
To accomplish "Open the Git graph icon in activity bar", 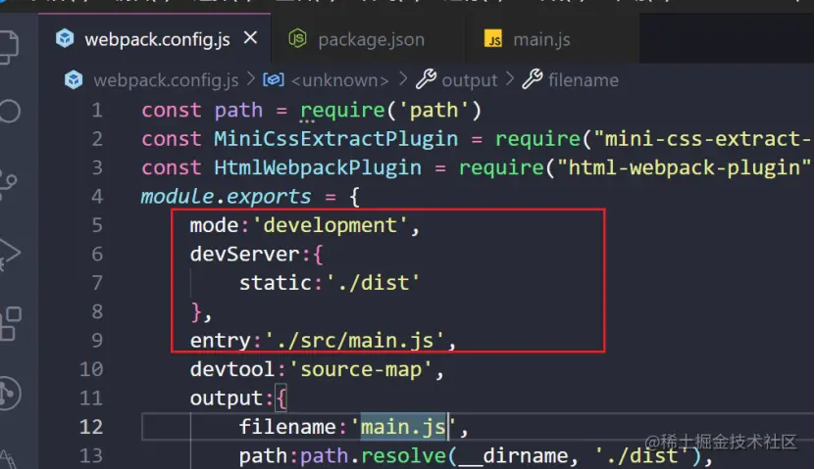I will 10,393.
